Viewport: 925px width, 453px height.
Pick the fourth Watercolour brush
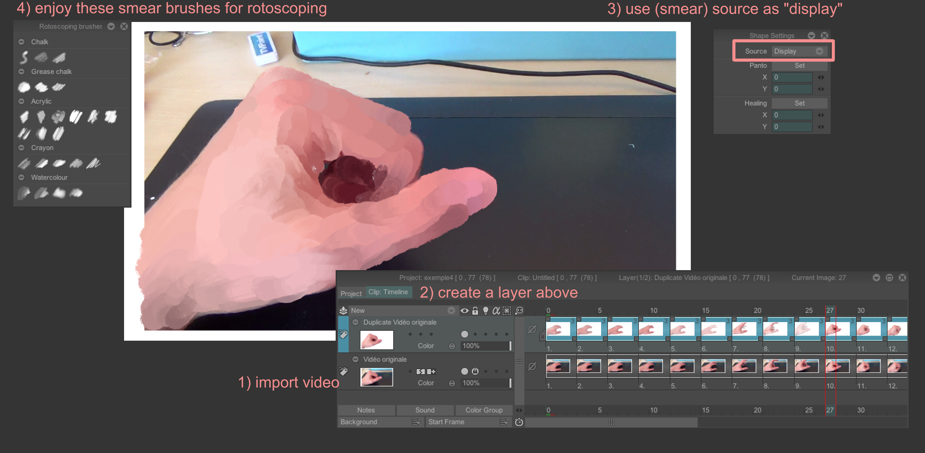click(76, 193)
